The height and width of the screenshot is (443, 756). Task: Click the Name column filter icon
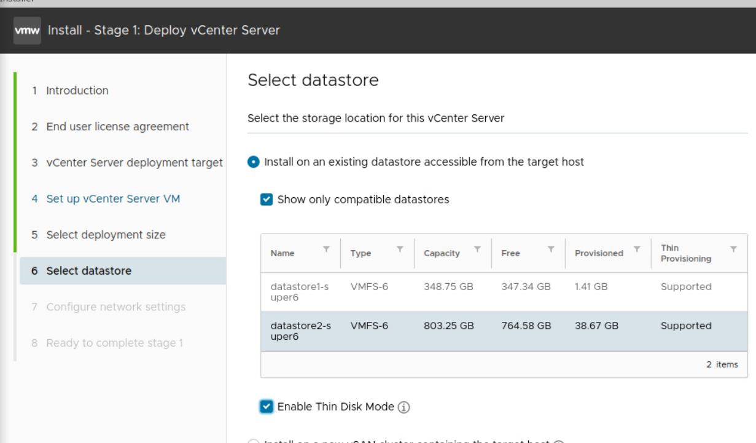click(x=326, y=249)
